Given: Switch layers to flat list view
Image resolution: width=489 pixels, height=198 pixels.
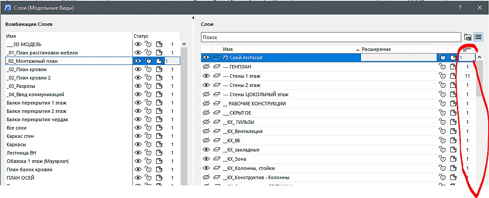Looking at the screenshot, I should coord(478,37).
